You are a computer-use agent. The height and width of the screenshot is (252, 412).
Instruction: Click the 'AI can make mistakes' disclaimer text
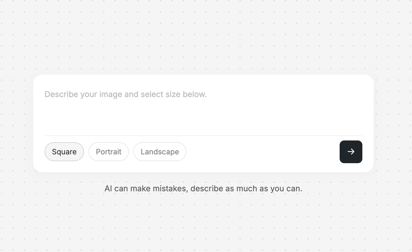pyautogui.click(x=203, y=188)
